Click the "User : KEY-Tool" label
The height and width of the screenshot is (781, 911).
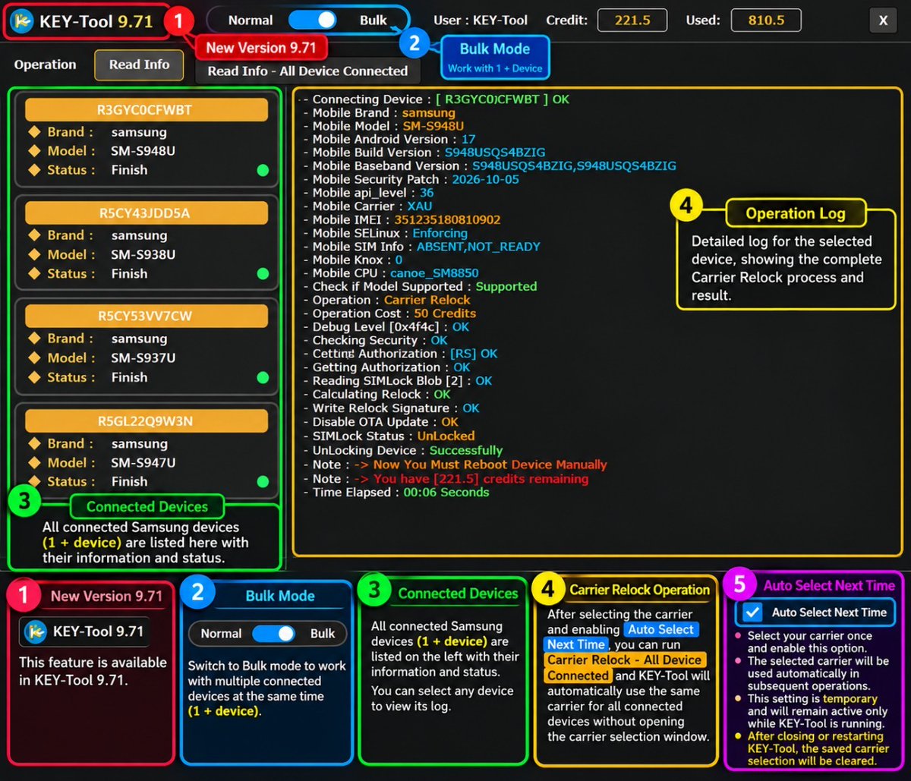pos(481,20)
